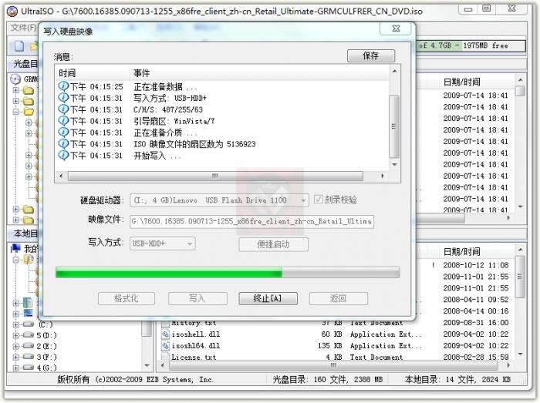Click the New file toolbar icon
The height and width of the screenshot is (403, 540).
coord(19,45)
